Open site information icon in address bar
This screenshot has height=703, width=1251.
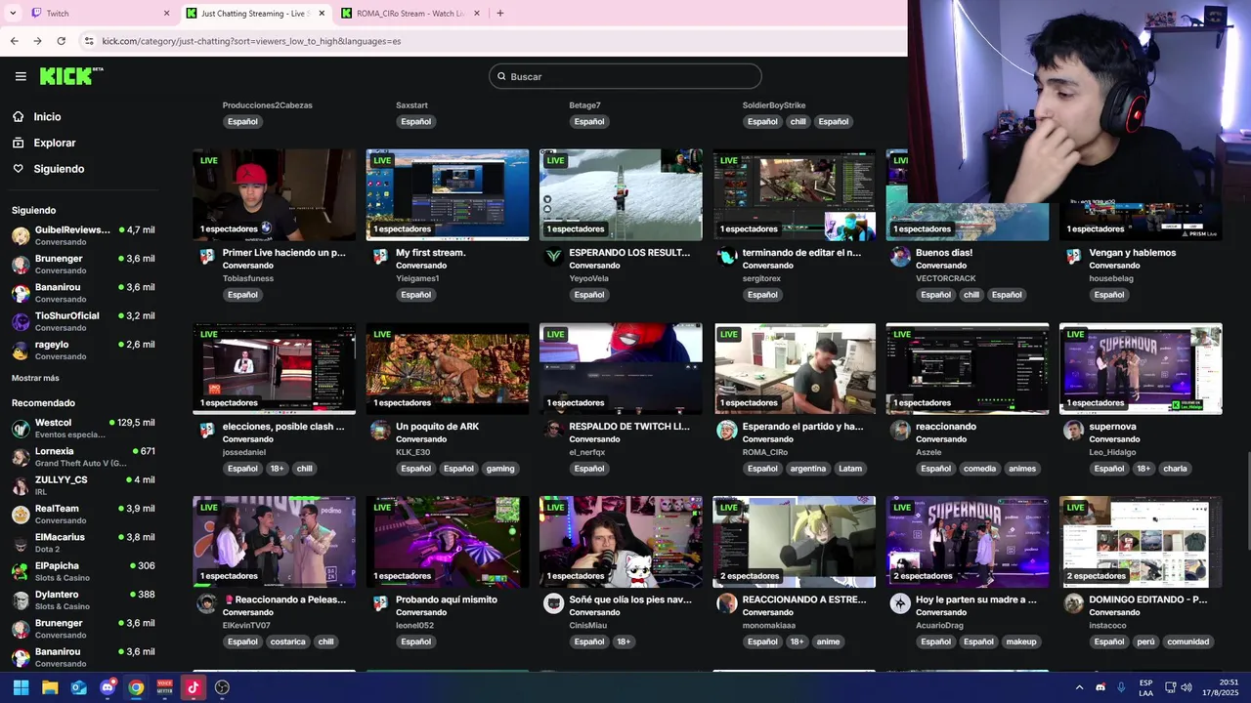pyautogui.click(x=89, y=41)
